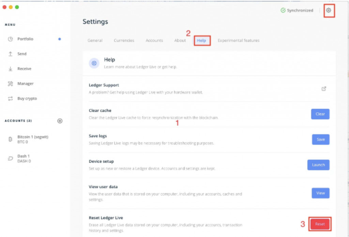This screenshot has height=237, width=349.
Task: Maximize the window with green button
Action: [17, 7]
